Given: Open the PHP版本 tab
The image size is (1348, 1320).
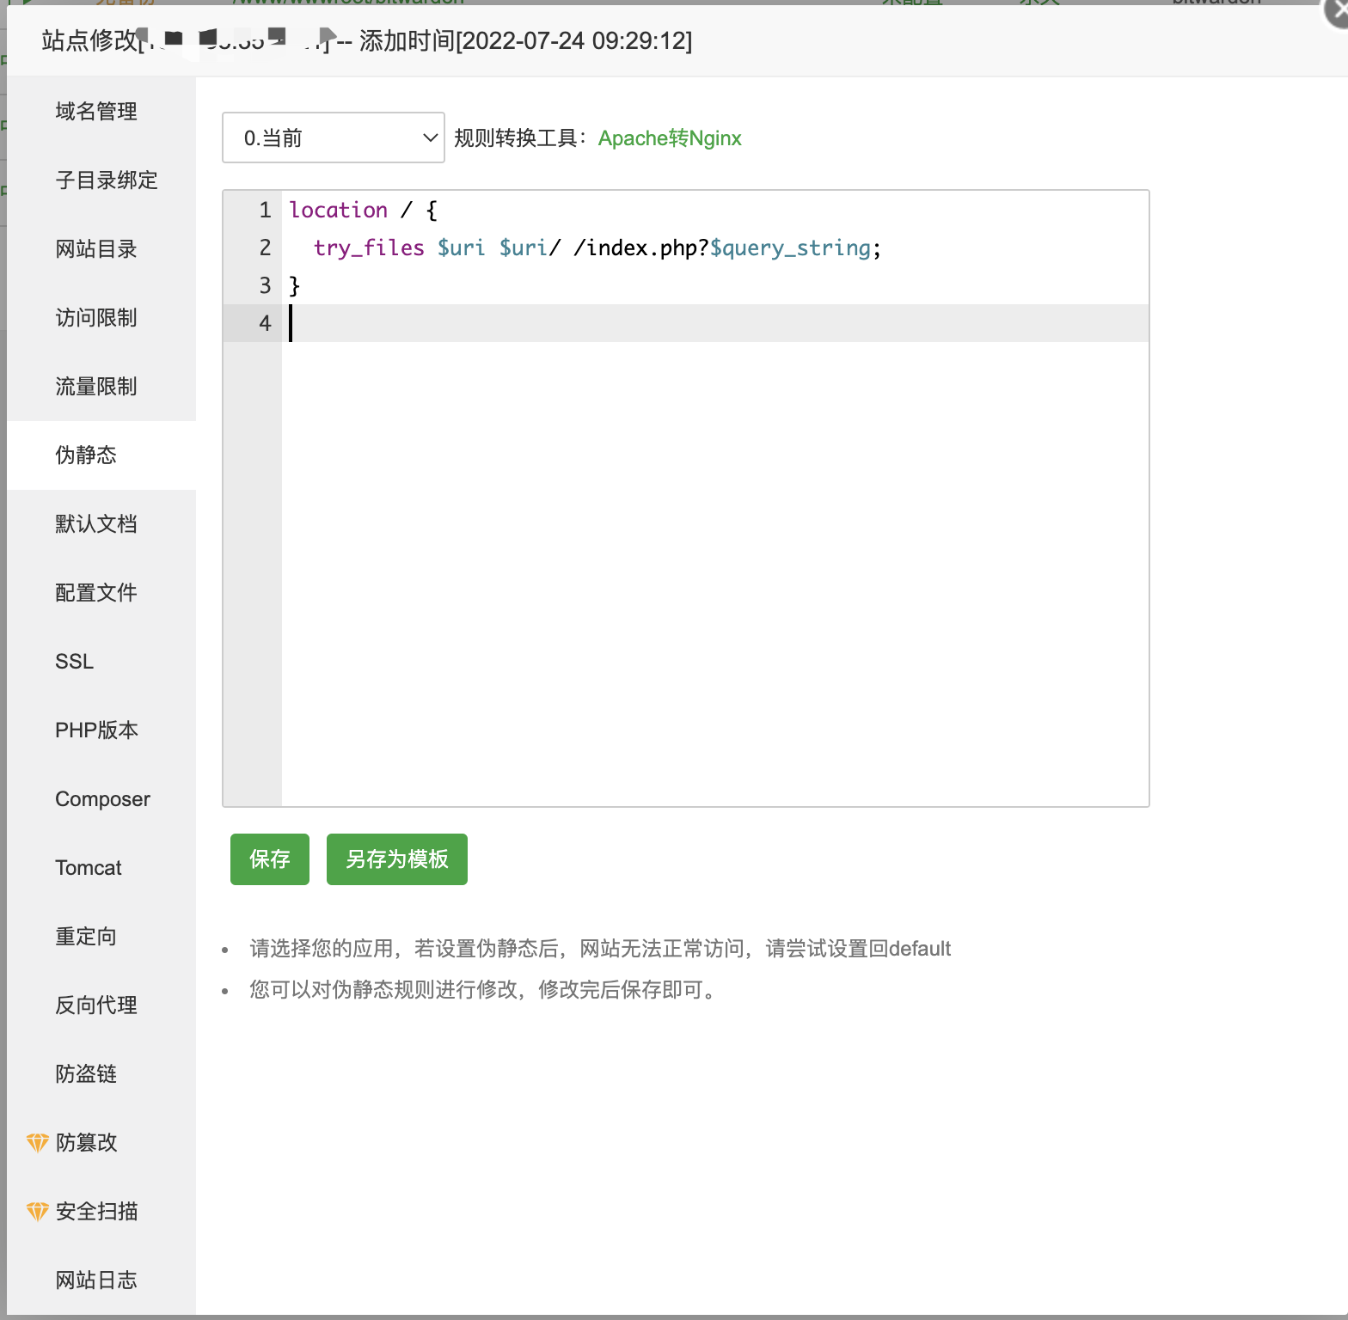Looking at the screenshot, I should point(96,730).
